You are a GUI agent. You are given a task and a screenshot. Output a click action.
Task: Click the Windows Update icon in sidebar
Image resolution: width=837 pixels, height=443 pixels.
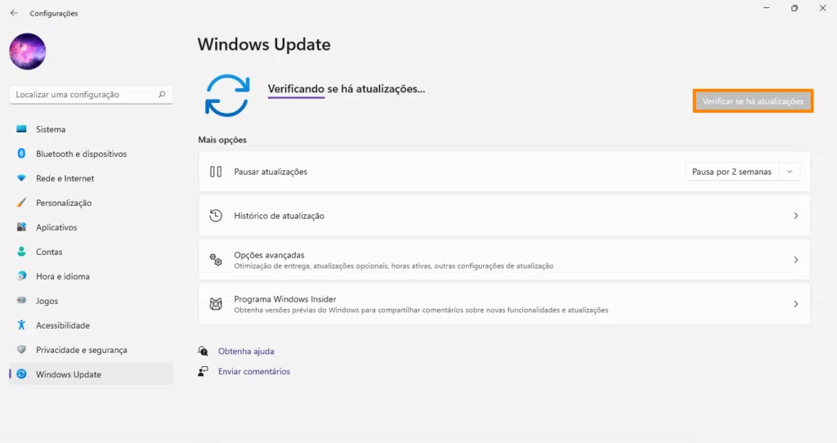[21, 374]
